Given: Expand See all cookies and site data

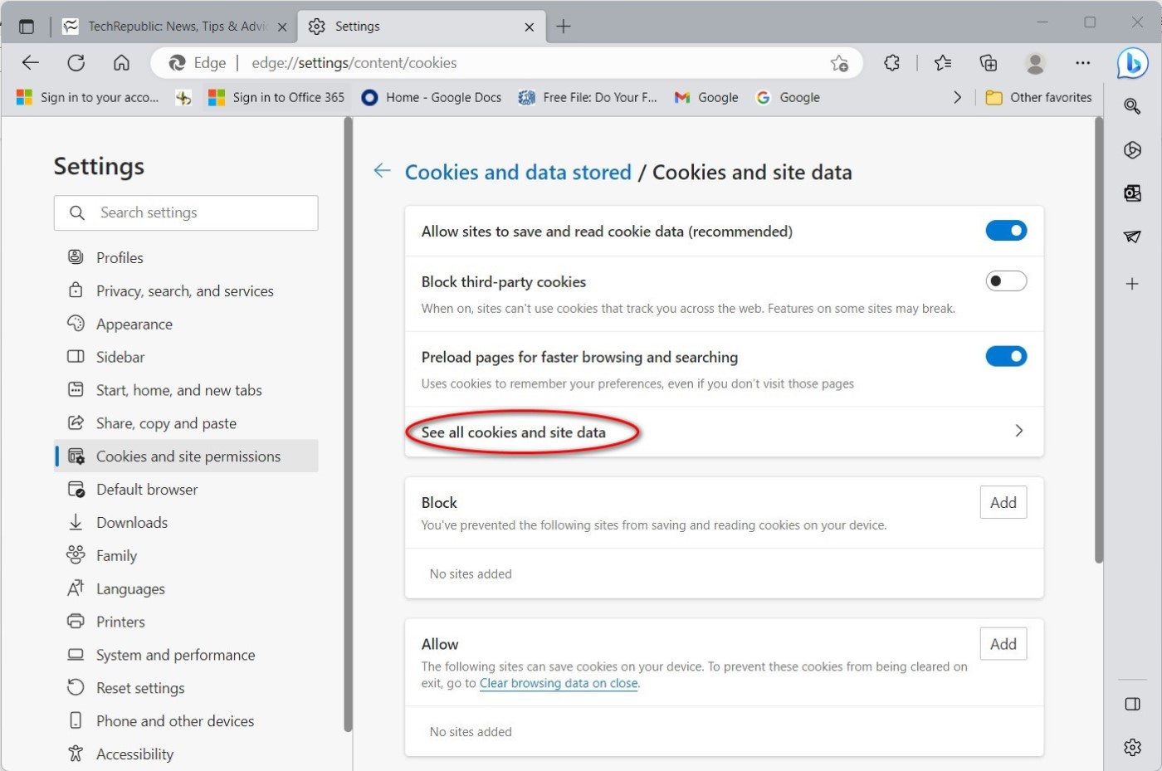Looking at the screenshot, I should 724,432.
